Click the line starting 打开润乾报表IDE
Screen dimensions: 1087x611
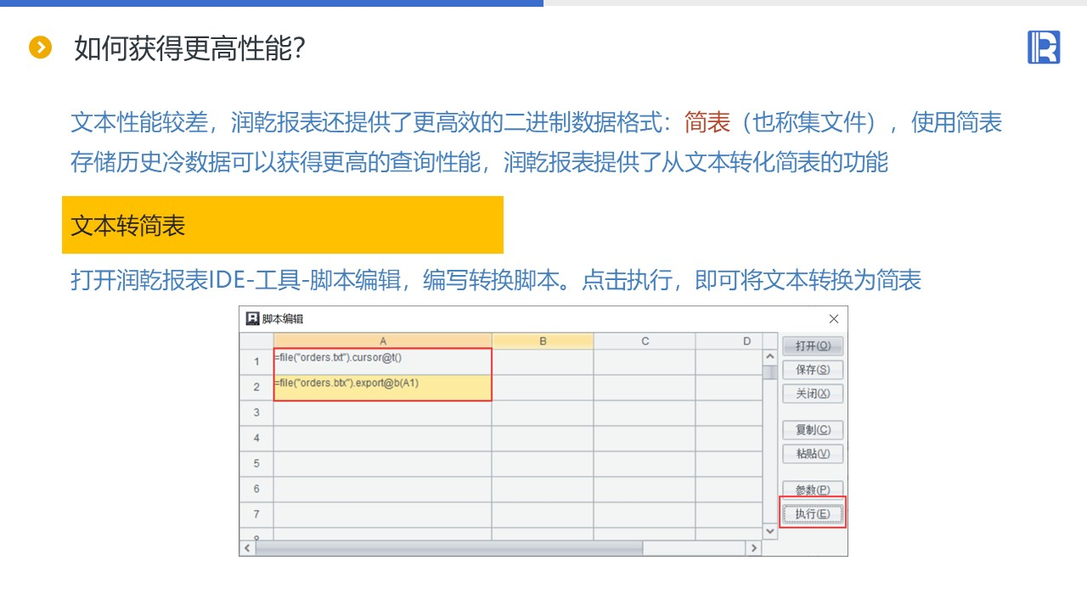[496, 280]
